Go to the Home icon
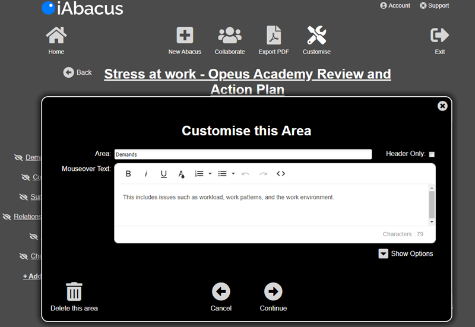This screenshot has height=327, width=475. coord(56,35)
